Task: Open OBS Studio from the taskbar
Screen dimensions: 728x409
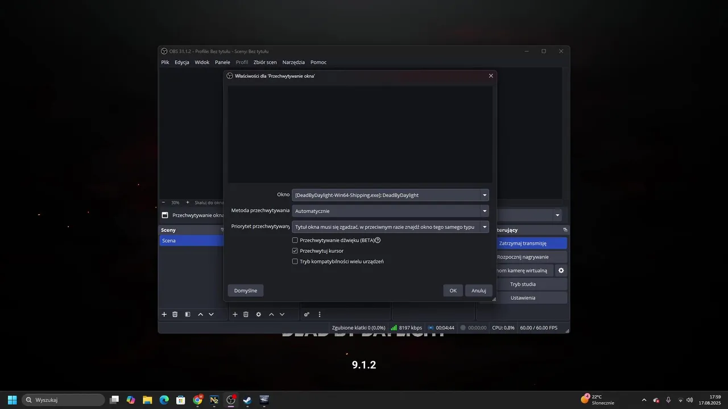Action: [x=231, y=400]
